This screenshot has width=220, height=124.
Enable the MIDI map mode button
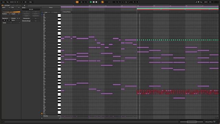coord(206,2)
